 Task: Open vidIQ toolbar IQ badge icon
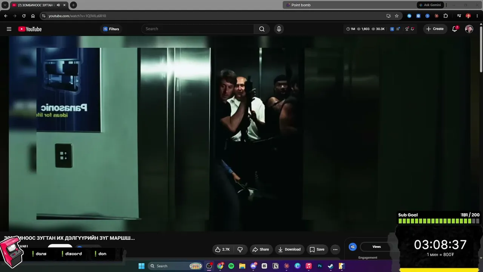tap(392, 29)
